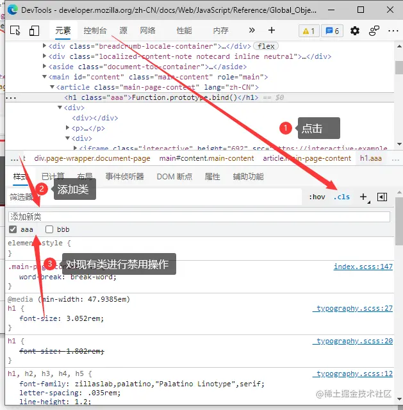This screenshot has width=403, height=410.
Task: Click the new style rule plus icon
Action: 363,197
